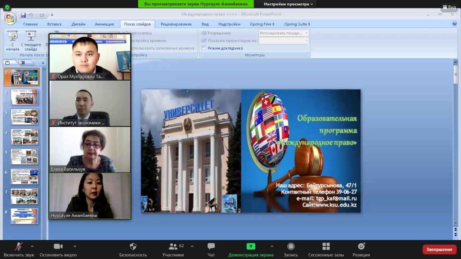The height and width of the screenshot is (259, 461).
Task: Click the Redo icon in quick access toolbar
Action: coord(42,15)
